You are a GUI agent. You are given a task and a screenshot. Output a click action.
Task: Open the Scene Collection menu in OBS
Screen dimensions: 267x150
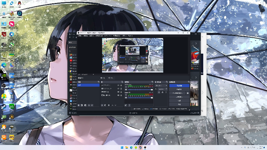pos(116,36)
